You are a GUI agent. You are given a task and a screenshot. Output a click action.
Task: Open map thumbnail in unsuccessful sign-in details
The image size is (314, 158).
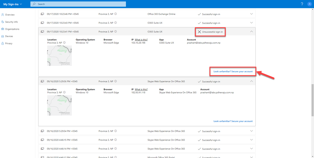59,56
